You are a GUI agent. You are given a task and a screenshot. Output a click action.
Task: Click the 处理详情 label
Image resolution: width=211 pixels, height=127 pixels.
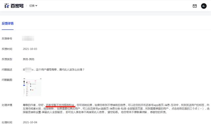click(7, 105)
